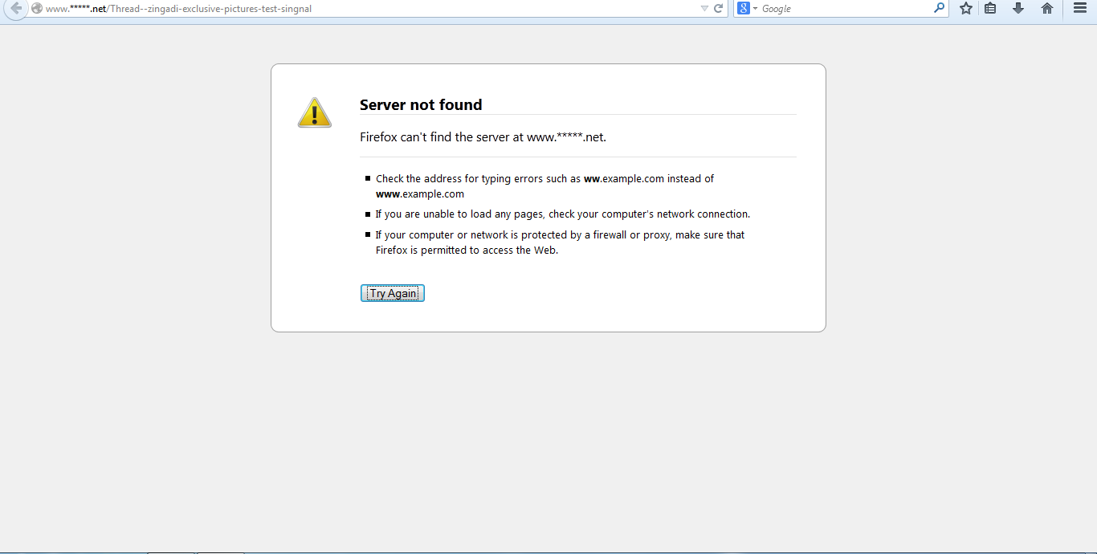Open the hamburger menu button

[1080, 8]
